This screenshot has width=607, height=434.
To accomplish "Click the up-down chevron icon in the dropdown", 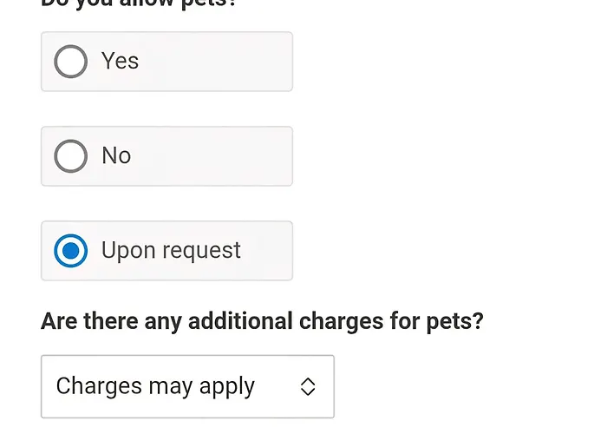I will click(x=308, y=387).
